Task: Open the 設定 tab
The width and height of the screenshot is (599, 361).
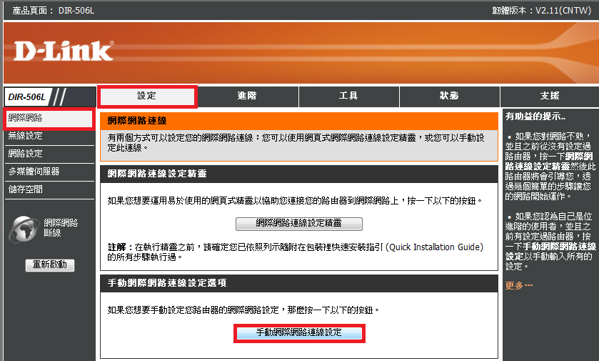Action: pos(147,96)
